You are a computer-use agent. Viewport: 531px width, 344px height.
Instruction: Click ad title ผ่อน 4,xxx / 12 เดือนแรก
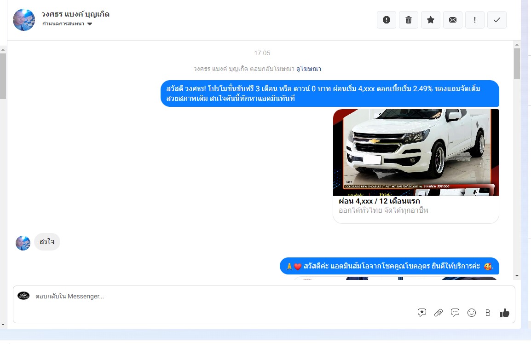click(x=379, y=201)
